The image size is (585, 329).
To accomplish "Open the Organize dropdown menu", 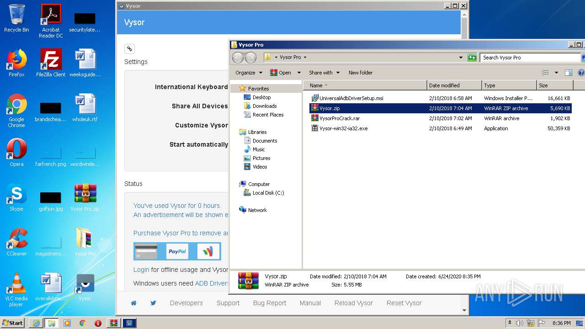I will 249,73.
